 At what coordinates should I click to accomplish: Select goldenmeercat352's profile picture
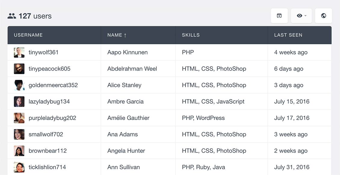click(x=19, y=85)
